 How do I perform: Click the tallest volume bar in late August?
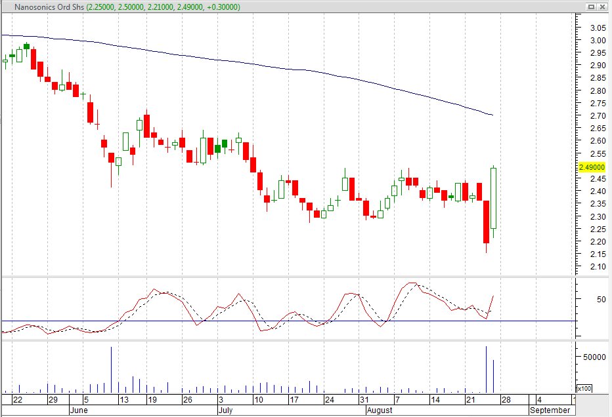pos(487,369)
